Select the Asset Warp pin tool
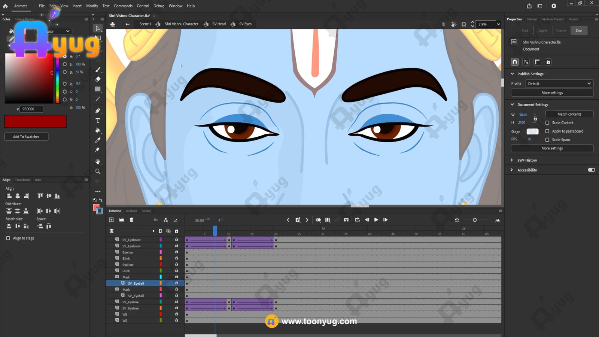Viewport: 599px width, 337px height. (x=98, y=150)
